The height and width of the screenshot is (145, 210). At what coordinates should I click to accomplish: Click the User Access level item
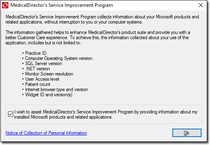pos(42,79)
